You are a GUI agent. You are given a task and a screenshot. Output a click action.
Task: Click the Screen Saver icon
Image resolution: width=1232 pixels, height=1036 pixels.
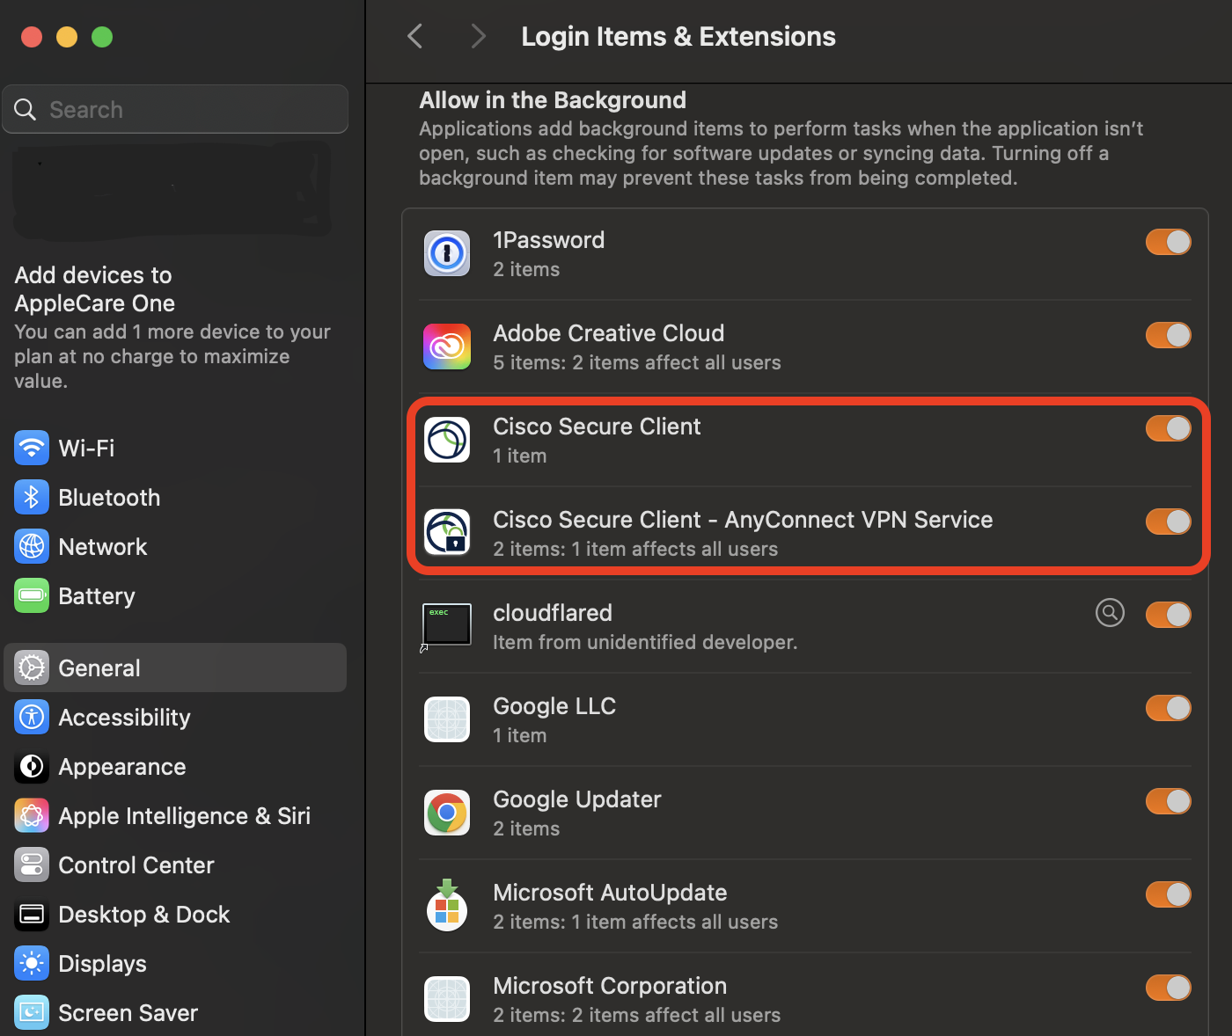[x=32, y=1012]
